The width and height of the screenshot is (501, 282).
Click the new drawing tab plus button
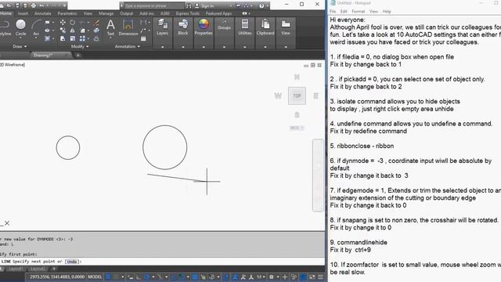pyautogui.click(x=77, y=56)
